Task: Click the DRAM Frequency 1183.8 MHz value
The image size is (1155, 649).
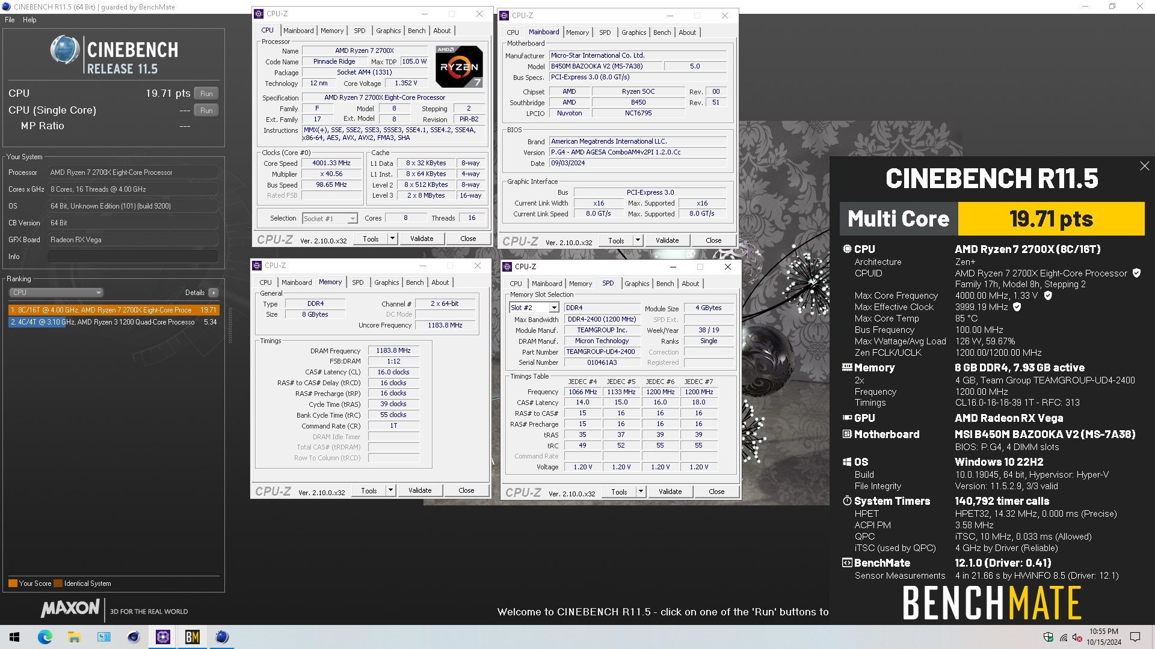Action: (x=393, y=350)
